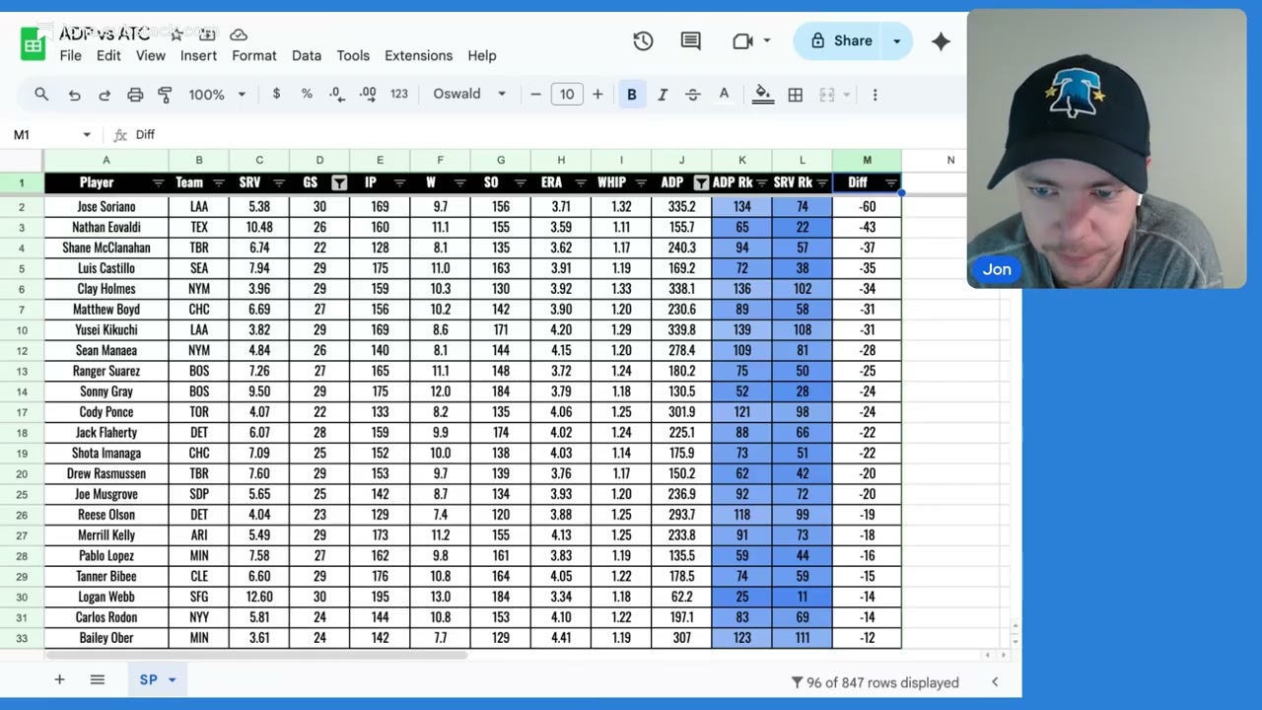The image size is (1262, 710).
Task: Edit the font size field
Action: [567, 95]
